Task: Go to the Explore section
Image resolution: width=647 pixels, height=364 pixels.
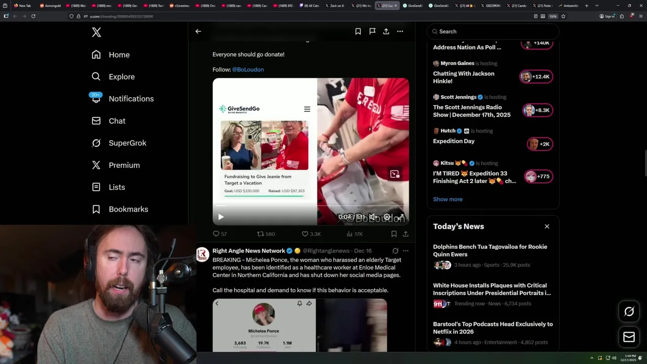Action: coord(113,77)
